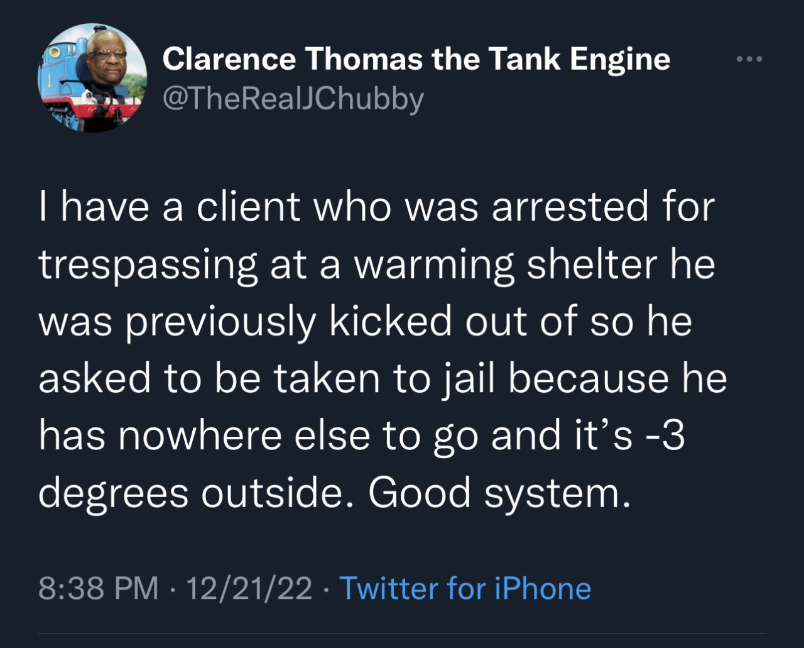This screenshot has width=804, height=648.
Task: Click the 8:38 PM timestamp
Action: pyautogui.click(x=99, y=589)
